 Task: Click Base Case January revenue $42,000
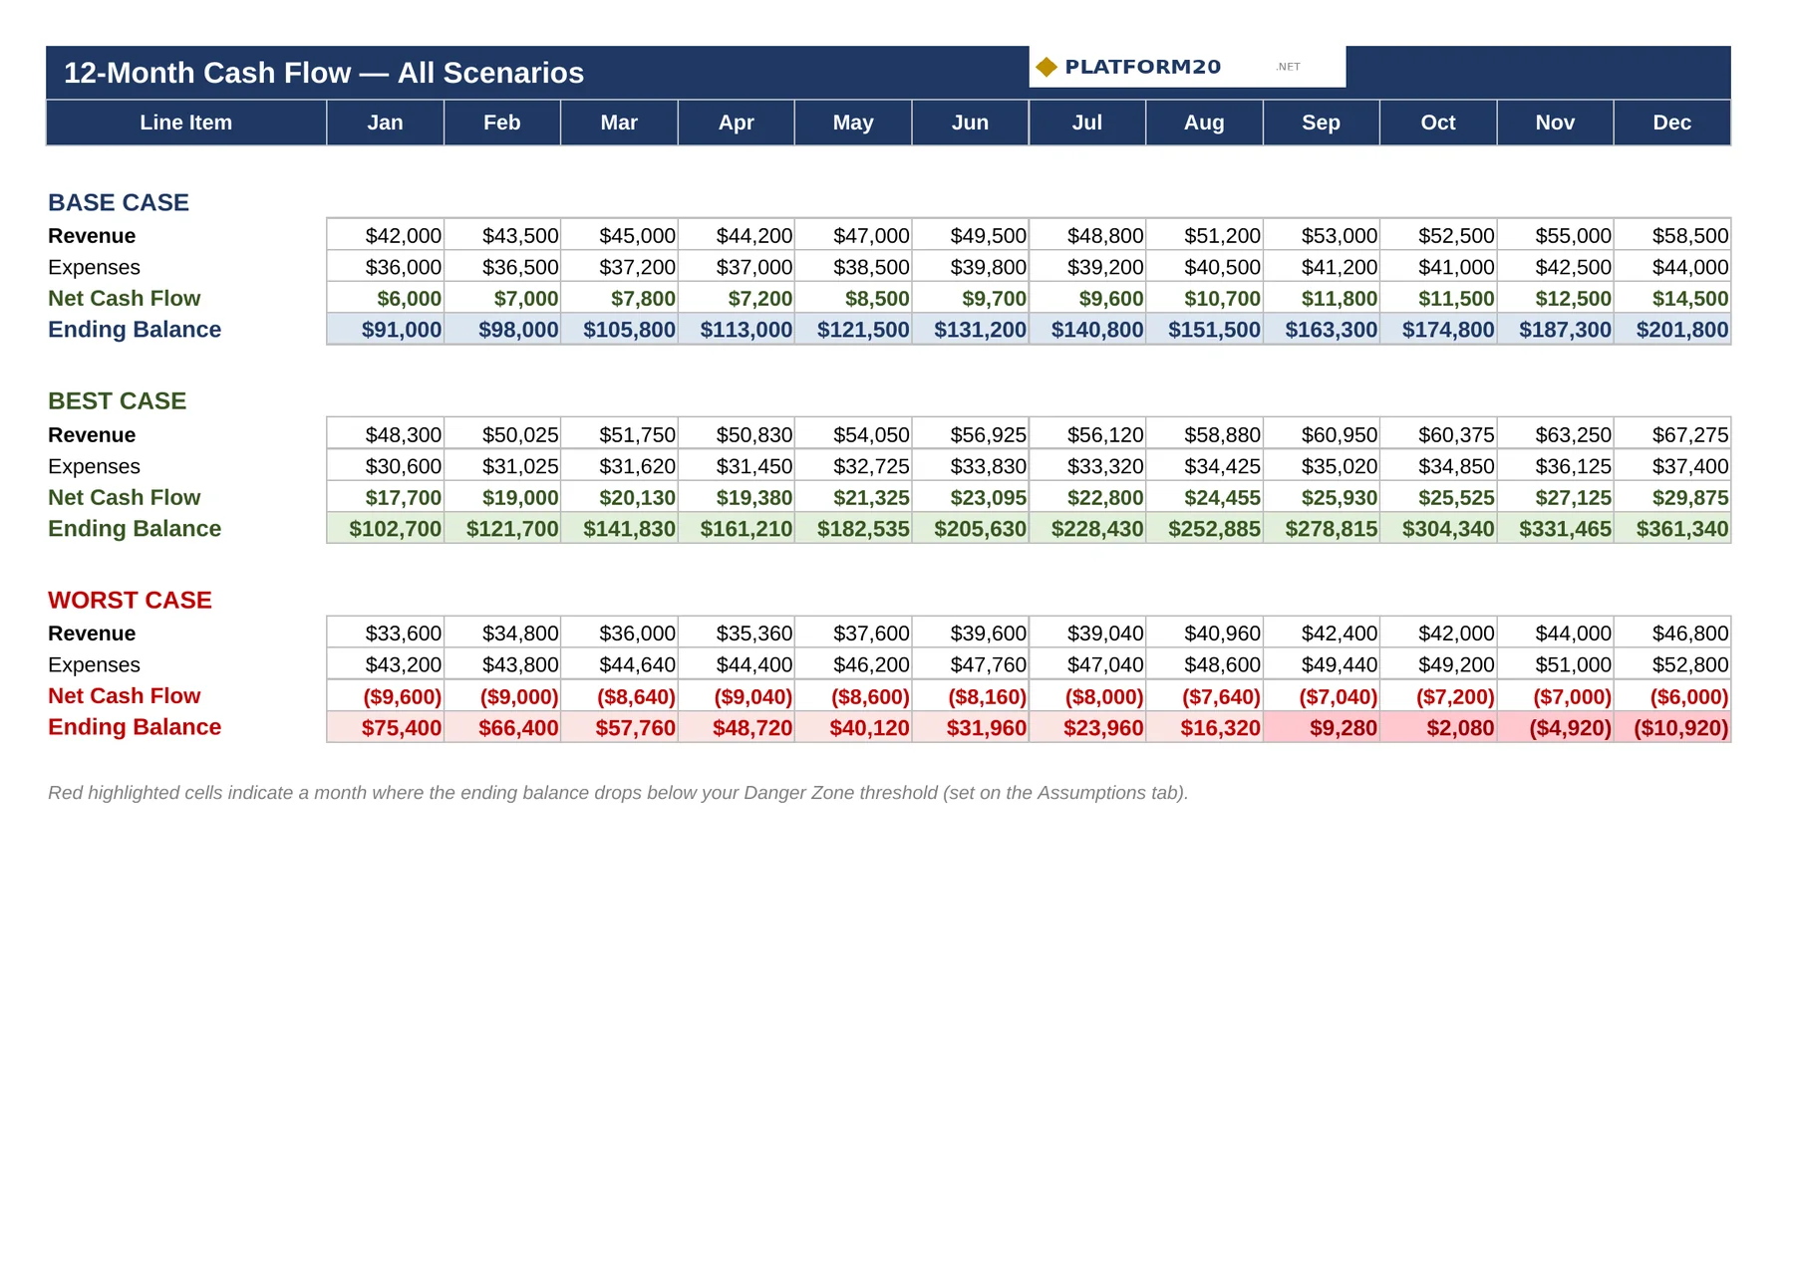tap(386, 236)
